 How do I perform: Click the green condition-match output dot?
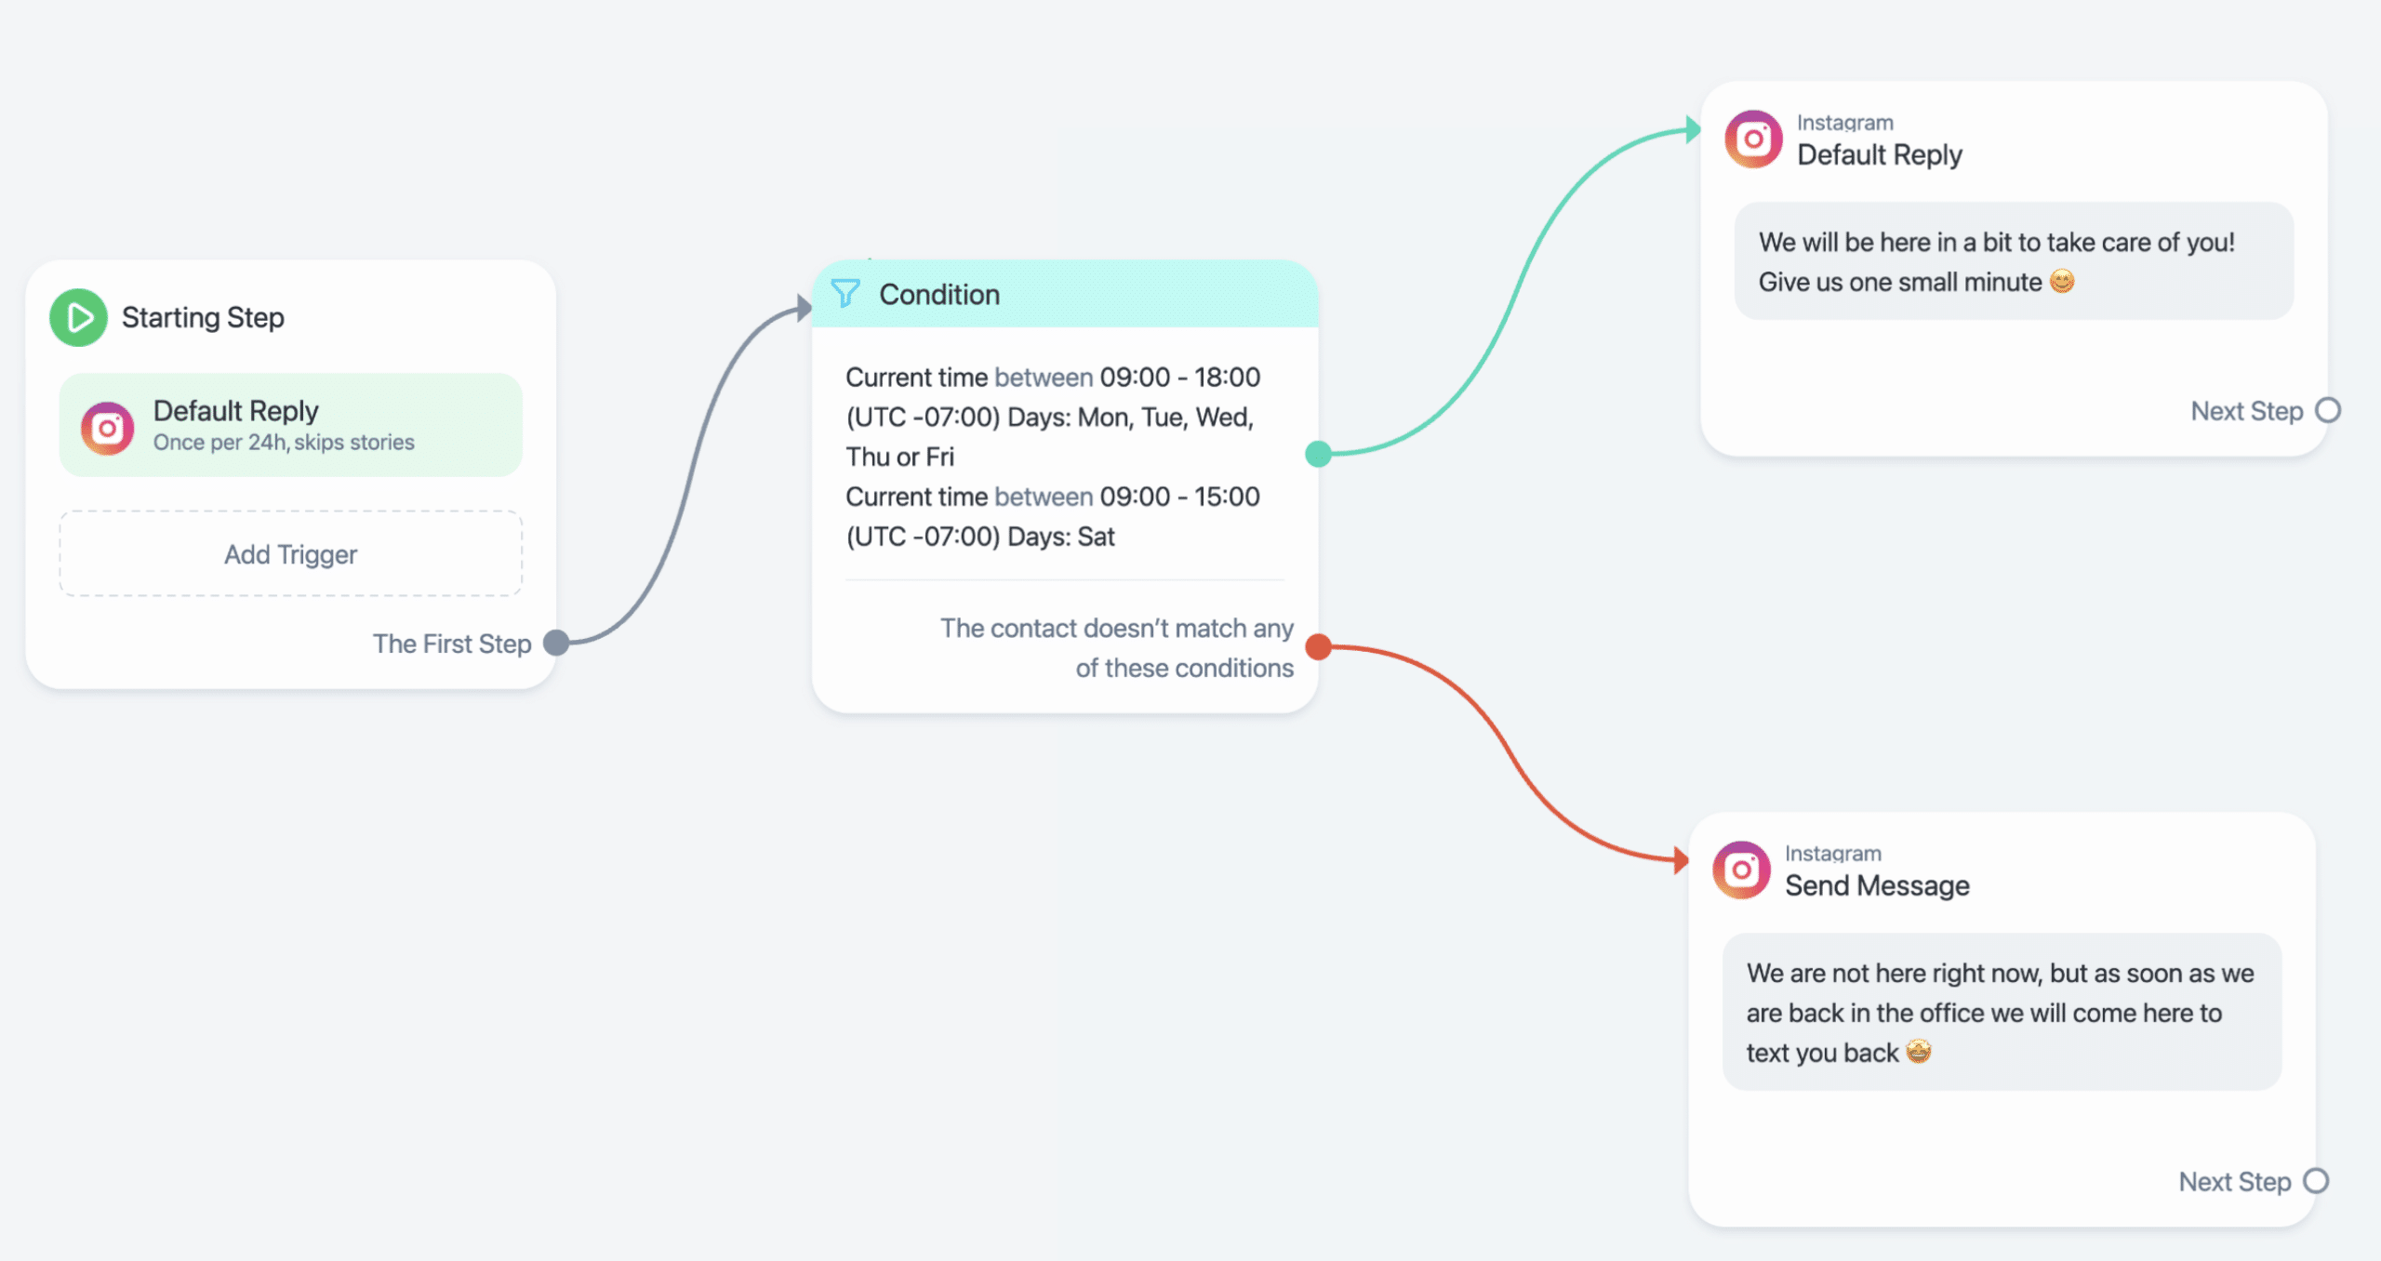click(x=1319, y=455)
